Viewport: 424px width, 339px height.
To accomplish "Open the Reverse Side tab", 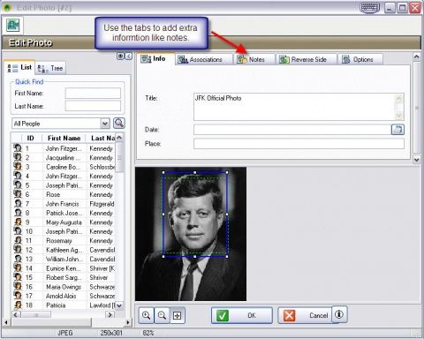I will point(307,59).
